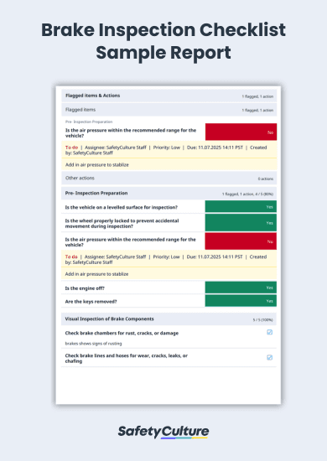Select the 'Is the engine off?' question
Screen dimensions: 327x461
pos(85,288)
